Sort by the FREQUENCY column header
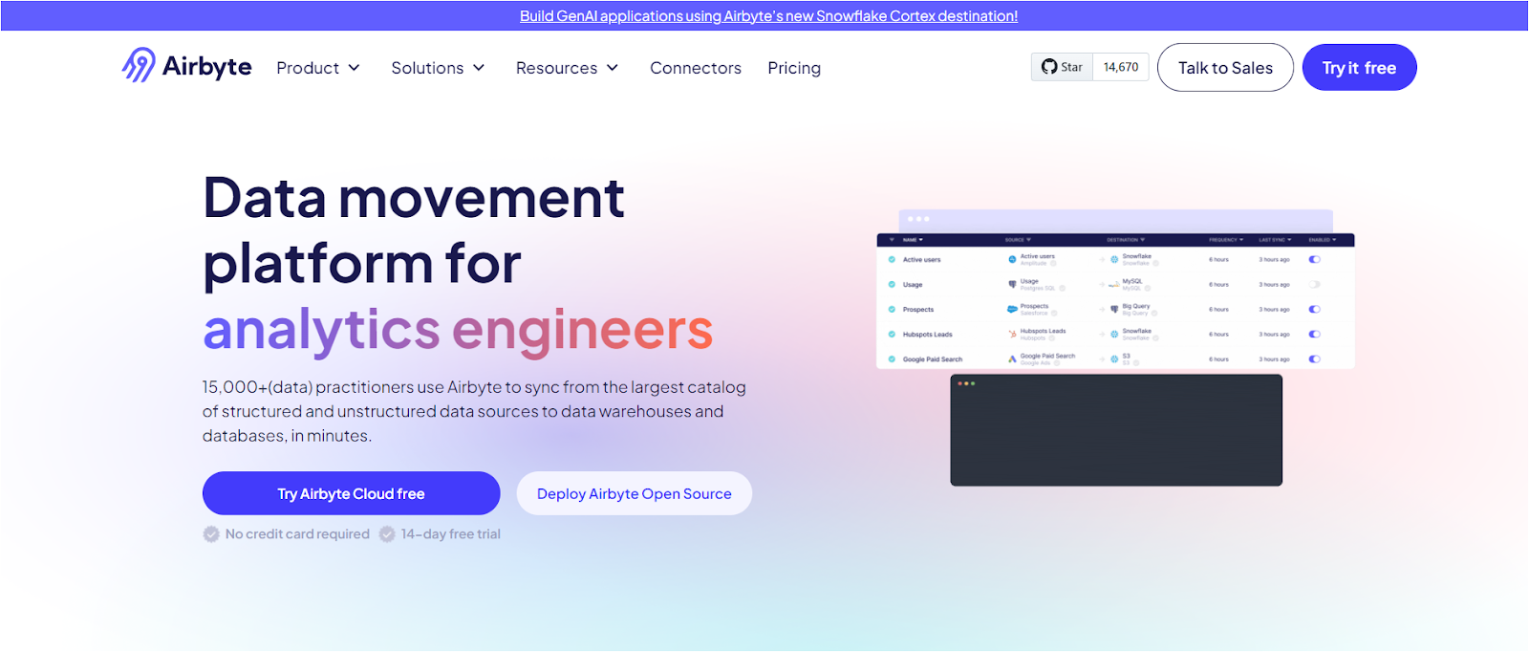Image resolution: width=1529 pixels, height=652 pixels. [1226, 240]
